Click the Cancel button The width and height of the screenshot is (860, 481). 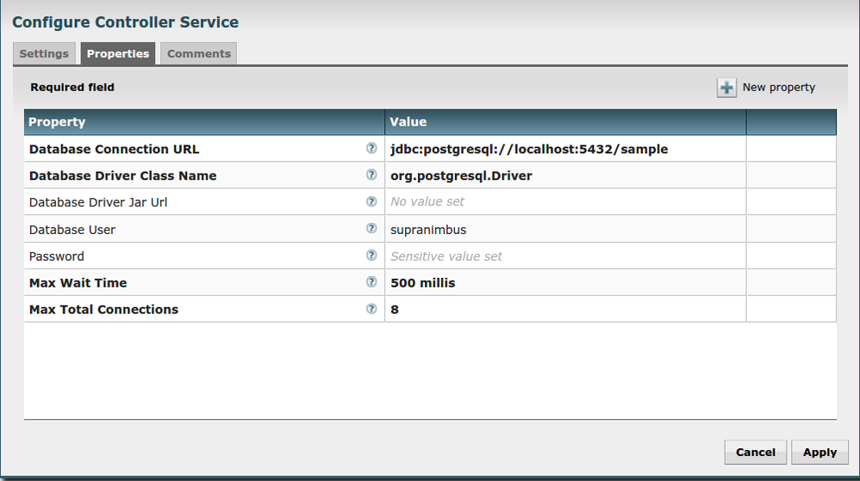pyautogui.click(x=756, y=452)
